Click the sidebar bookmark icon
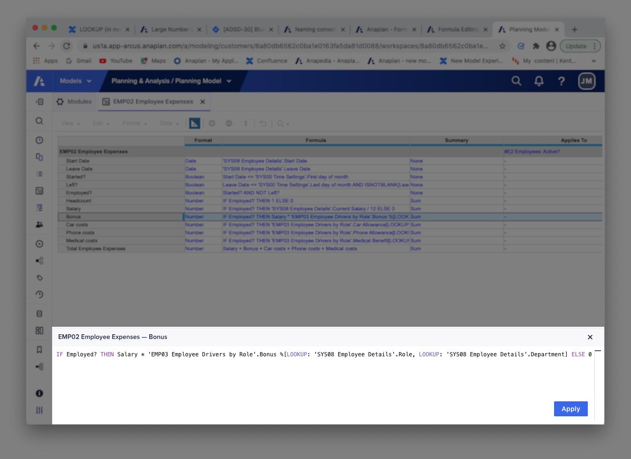631x459 pixels. point(39,350)
